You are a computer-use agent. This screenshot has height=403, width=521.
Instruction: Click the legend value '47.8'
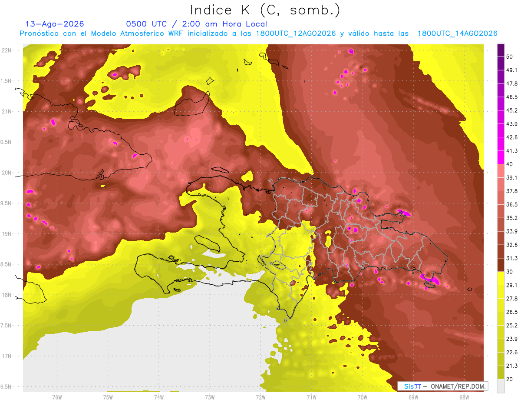[x=511, y=84]
